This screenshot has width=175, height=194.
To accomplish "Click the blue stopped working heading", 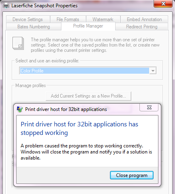I will [79, 128].
